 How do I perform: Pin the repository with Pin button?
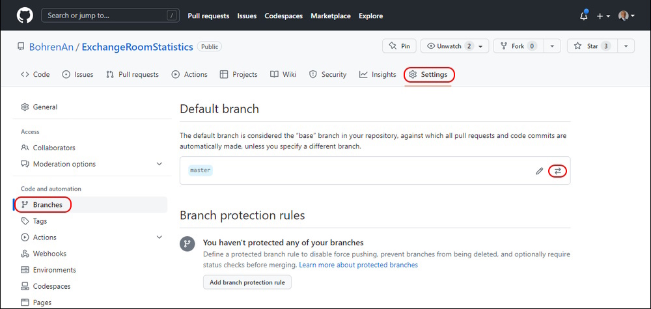click(x=399, y=46)
